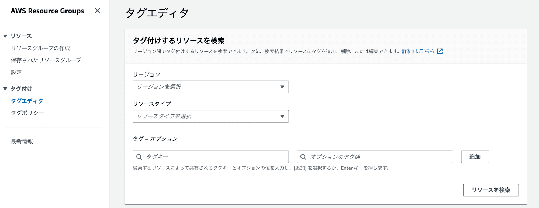Click the オプションのタグ値 input field
This screenshot has width=539, height=208.
(x=375, y=157)
